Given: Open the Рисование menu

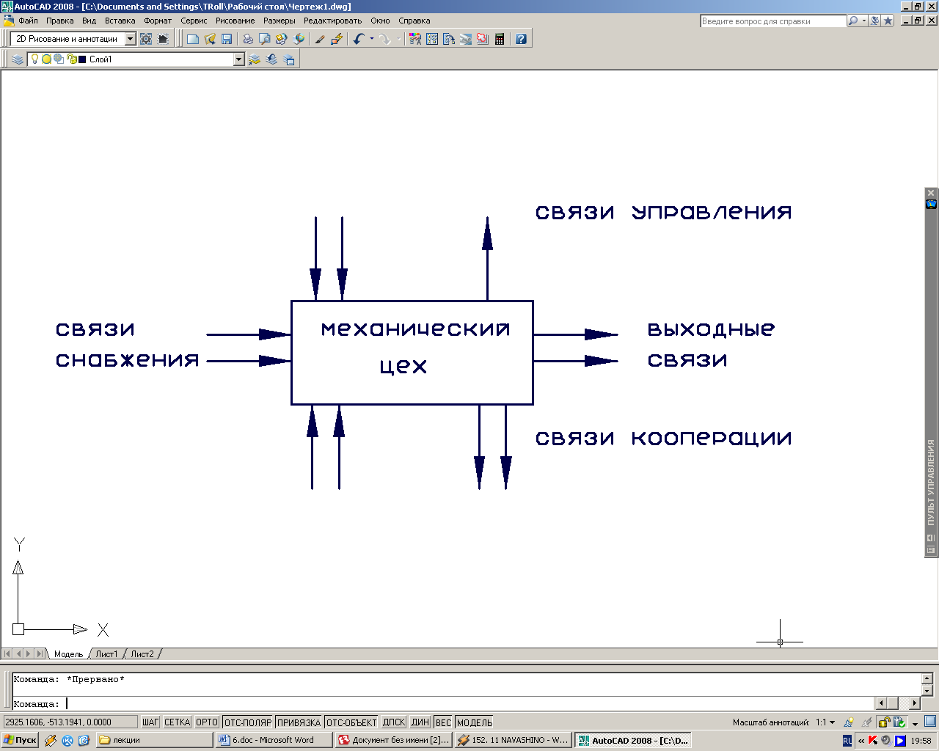Looking at the screenshot, I should (235, 21).
